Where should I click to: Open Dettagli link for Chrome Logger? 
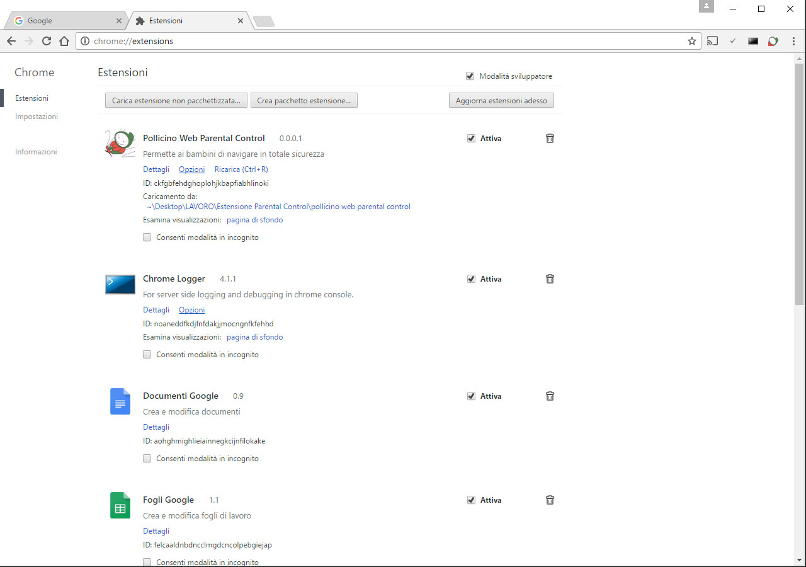(x=156, y=310)
